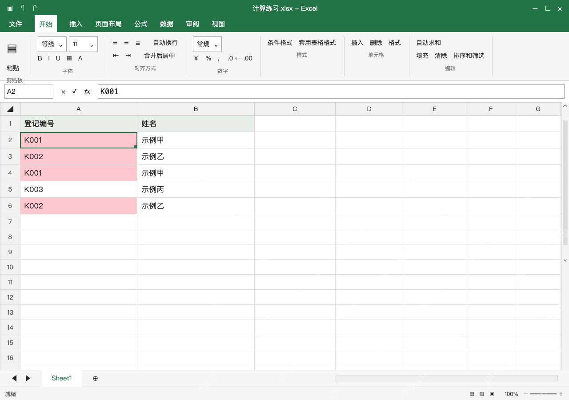The image size is (569, 400).
Task: Go to next sheet with right triangle
Action: [28, 378]
